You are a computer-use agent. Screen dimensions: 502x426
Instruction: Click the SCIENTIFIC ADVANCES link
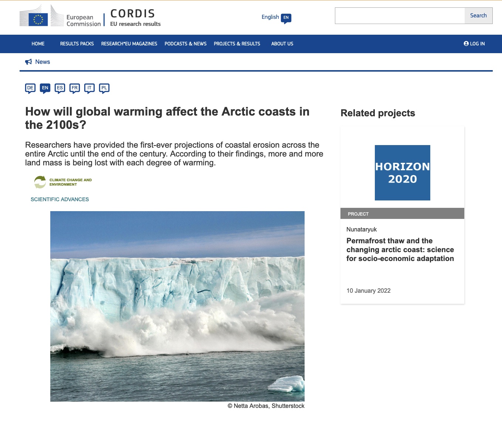60,199
